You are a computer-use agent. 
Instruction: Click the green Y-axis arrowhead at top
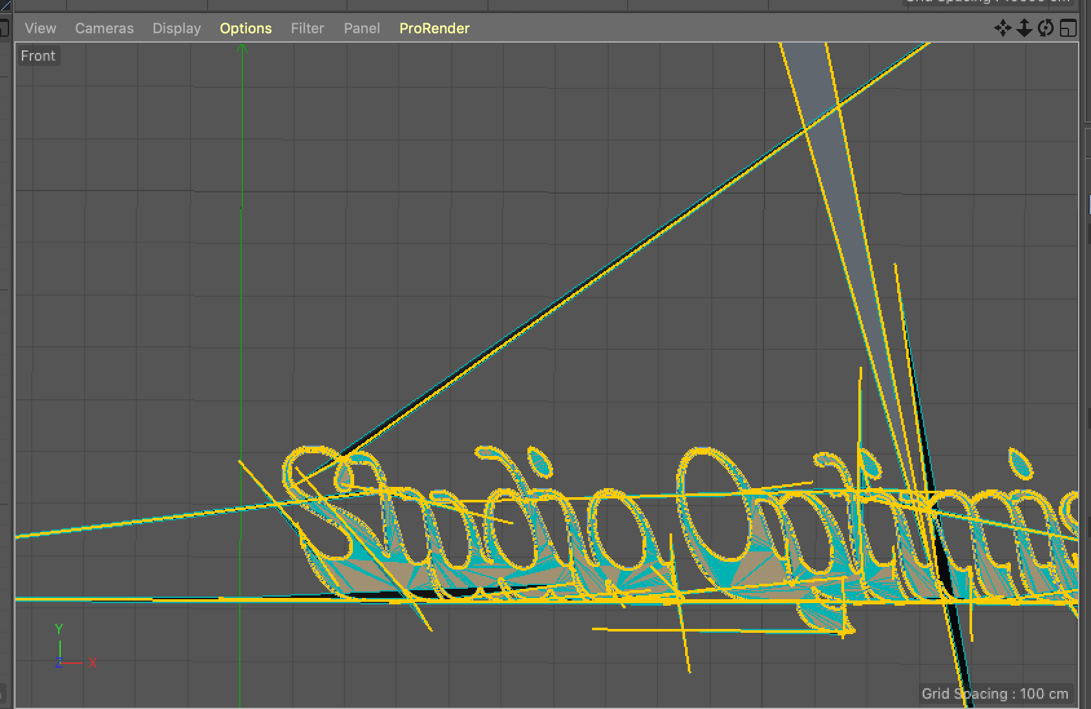click(242, 48)
